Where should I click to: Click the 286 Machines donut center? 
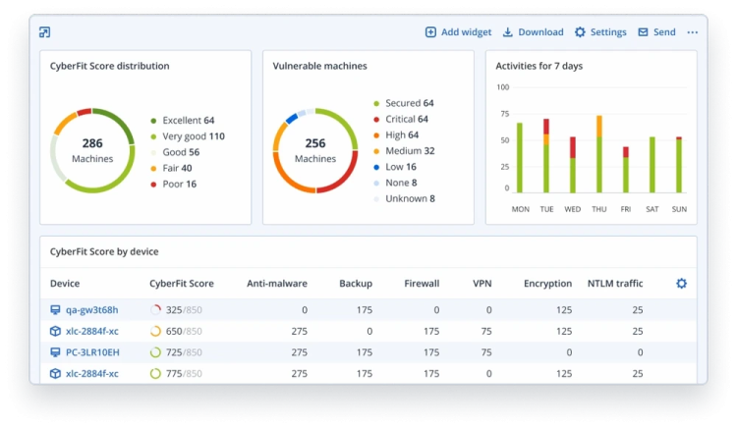pyautogui.click(x=92, y=150)
